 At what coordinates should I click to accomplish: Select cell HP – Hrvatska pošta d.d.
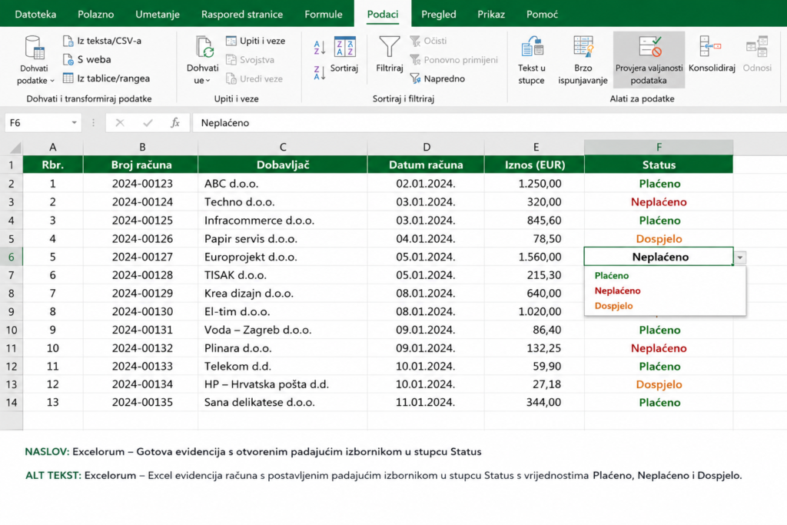[283, 384]
